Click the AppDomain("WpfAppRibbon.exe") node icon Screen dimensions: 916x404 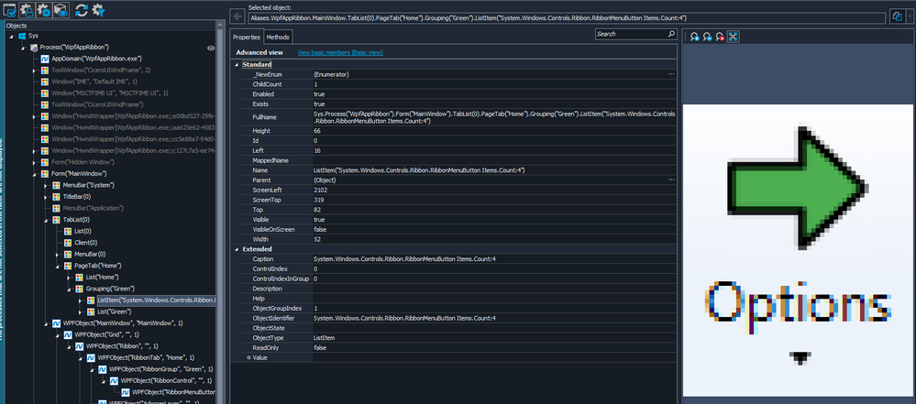click(x=44, y=59)
